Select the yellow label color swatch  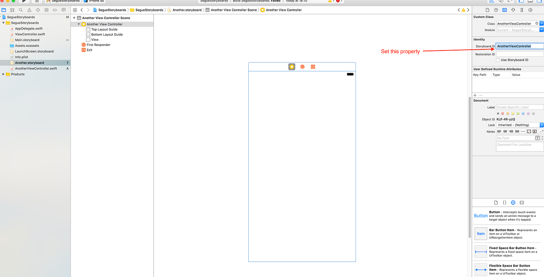[x=512, y=113]
